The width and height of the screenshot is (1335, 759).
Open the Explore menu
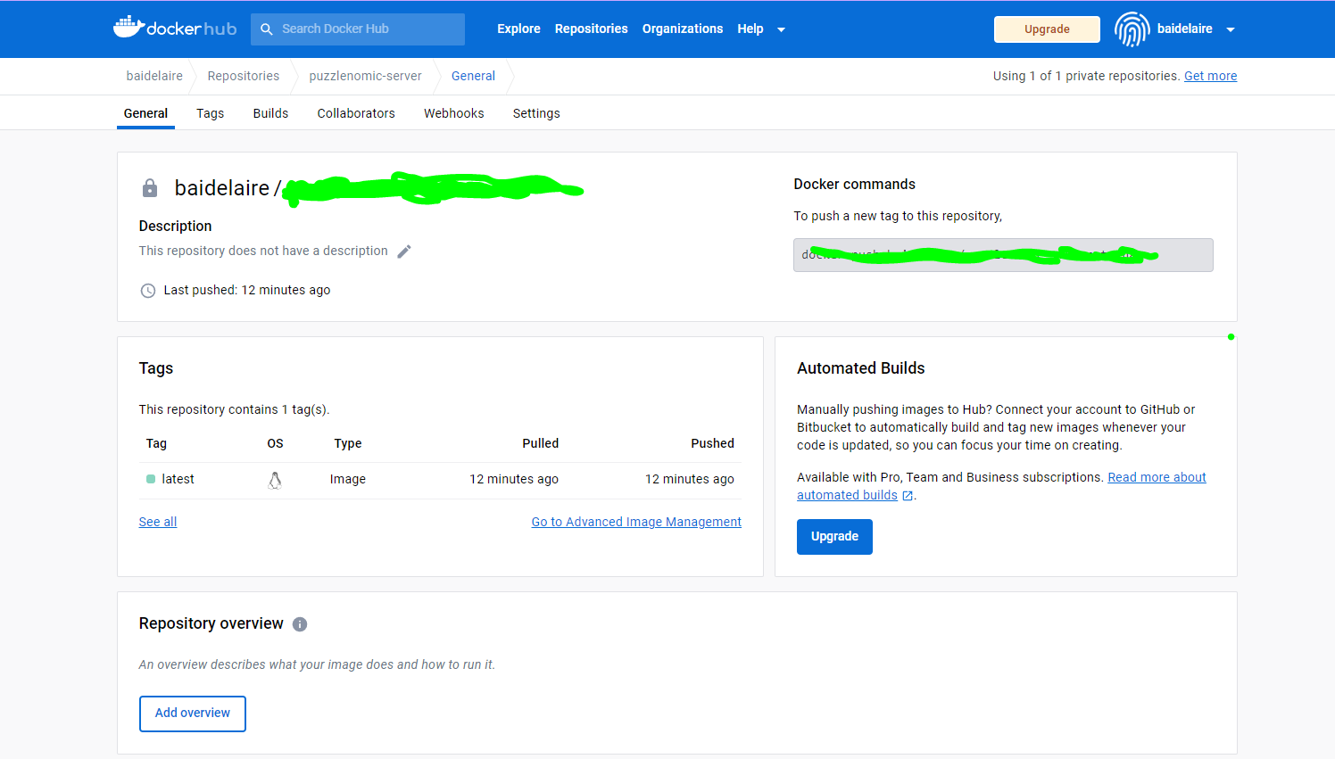518,29
